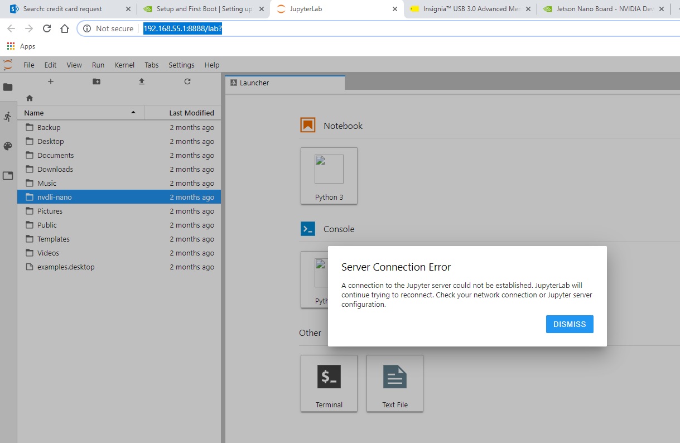Create a new Text File from the Launcher
The width and height of the screenshot is (680, 443).
(x=394, y=383)
